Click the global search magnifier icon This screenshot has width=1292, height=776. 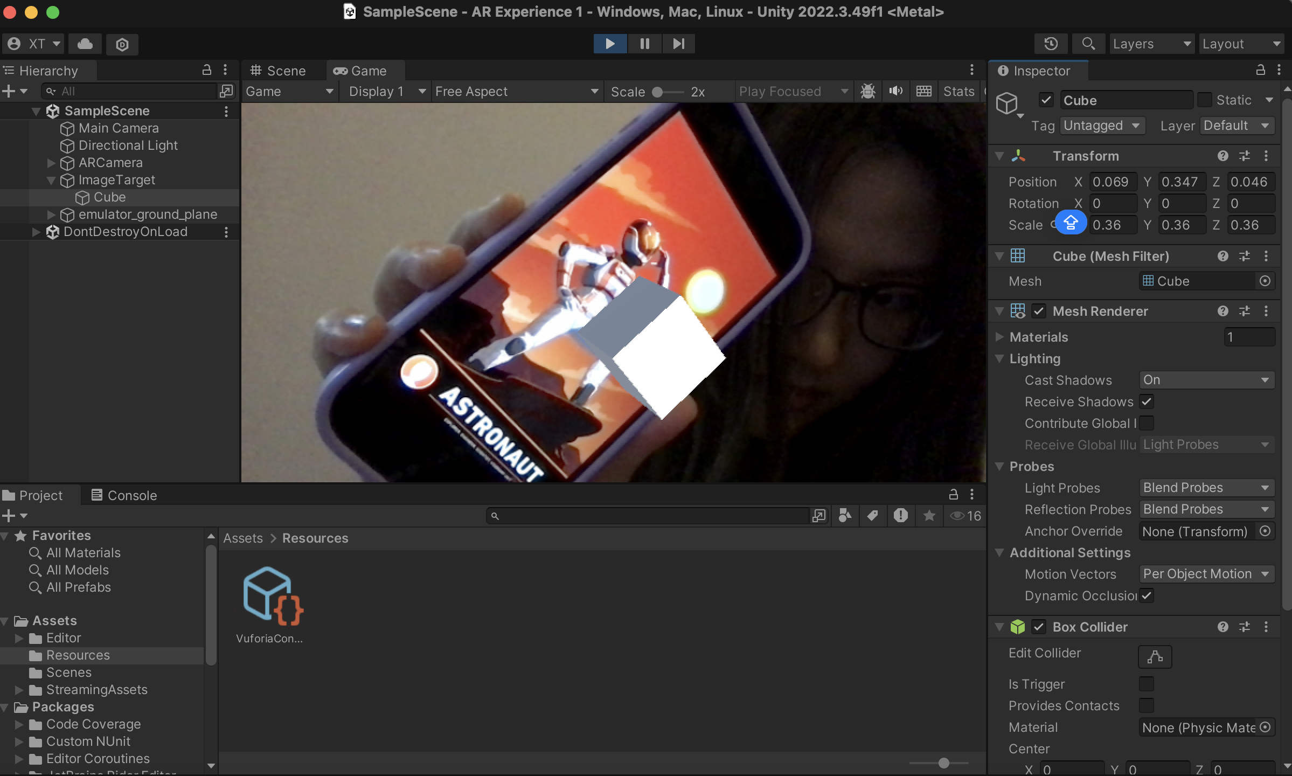point(1088,44)
